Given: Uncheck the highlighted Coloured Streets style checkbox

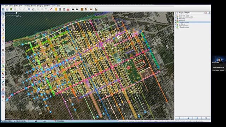Looking at the screenshot, I should (x=176, y=22).
